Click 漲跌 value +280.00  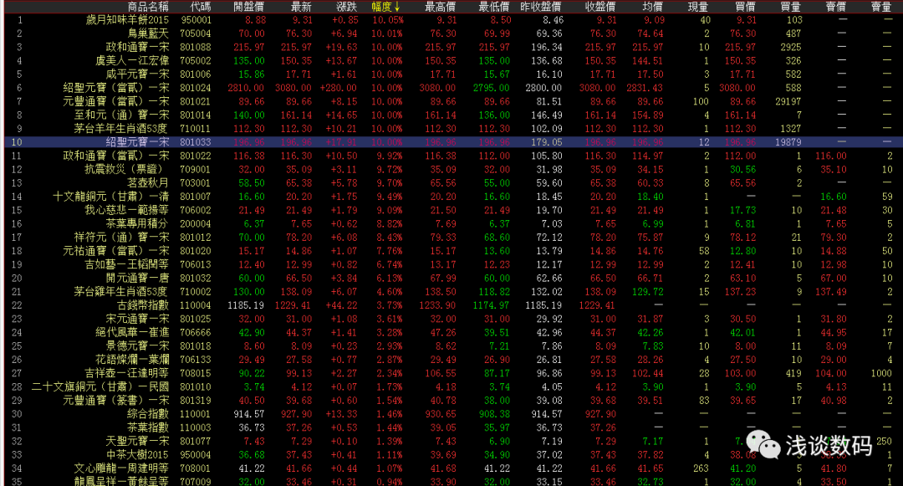tap(339, 88)
